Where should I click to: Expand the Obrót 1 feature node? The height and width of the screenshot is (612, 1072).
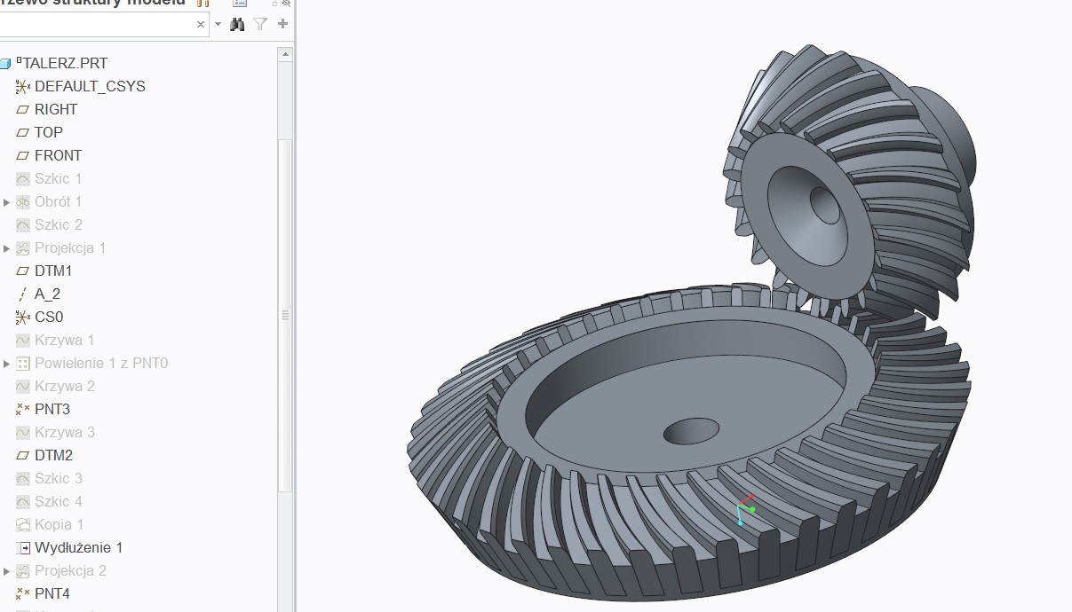point(6,202)
